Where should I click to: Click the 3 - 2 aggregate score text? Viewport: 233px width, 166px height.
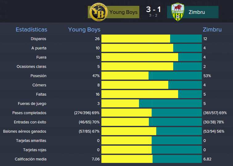point(153,15)
